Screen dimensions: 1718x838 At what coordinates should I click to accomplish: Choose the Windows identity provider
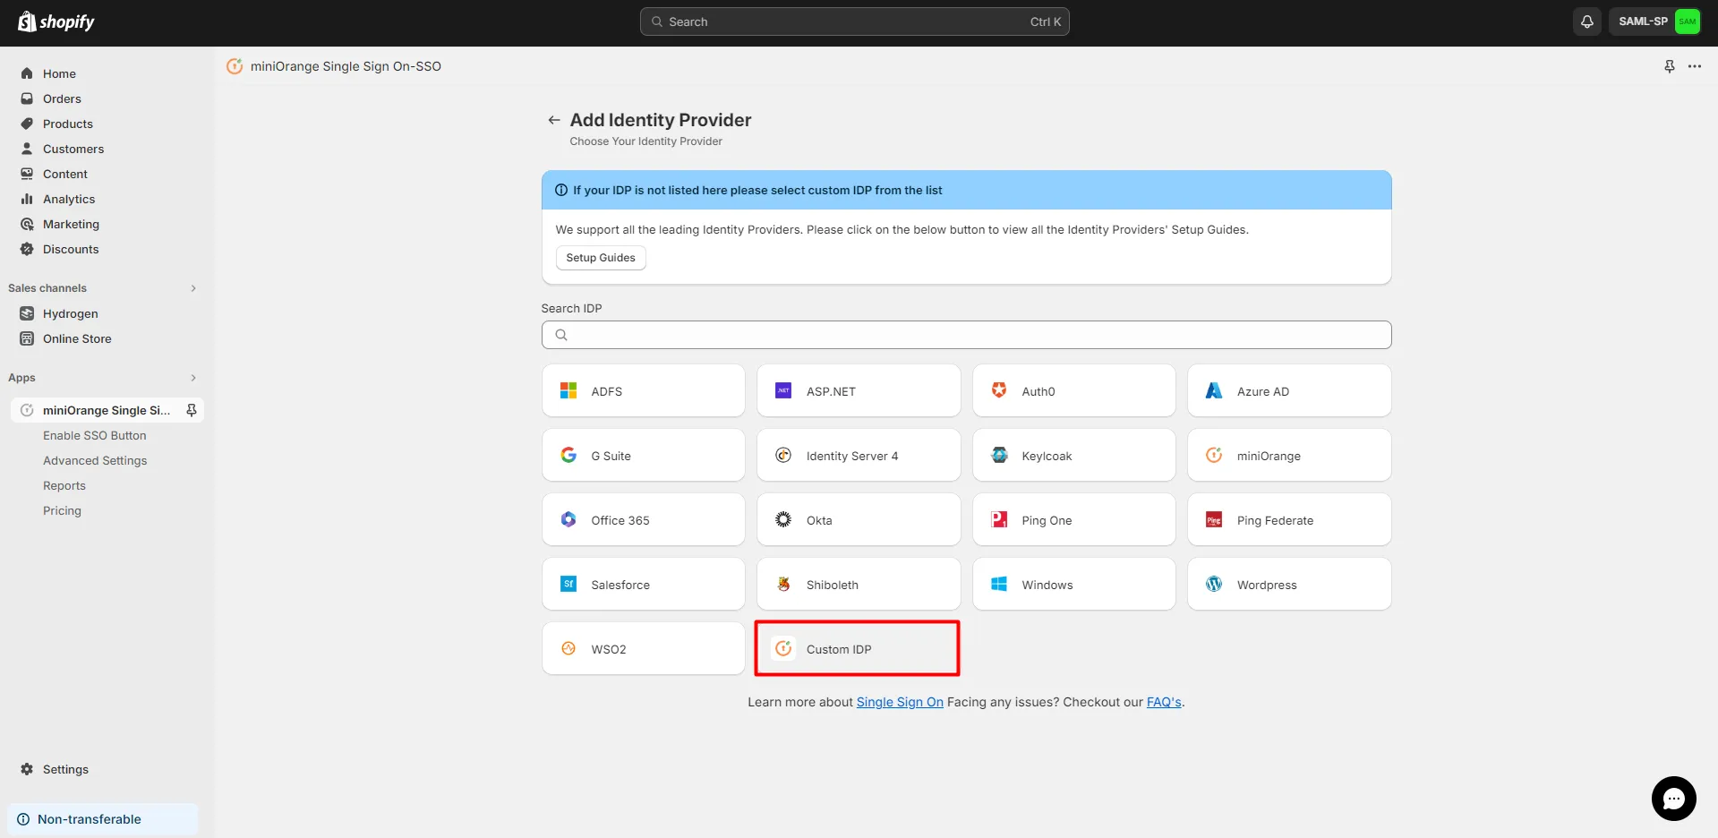click(x=1073, y=585)
